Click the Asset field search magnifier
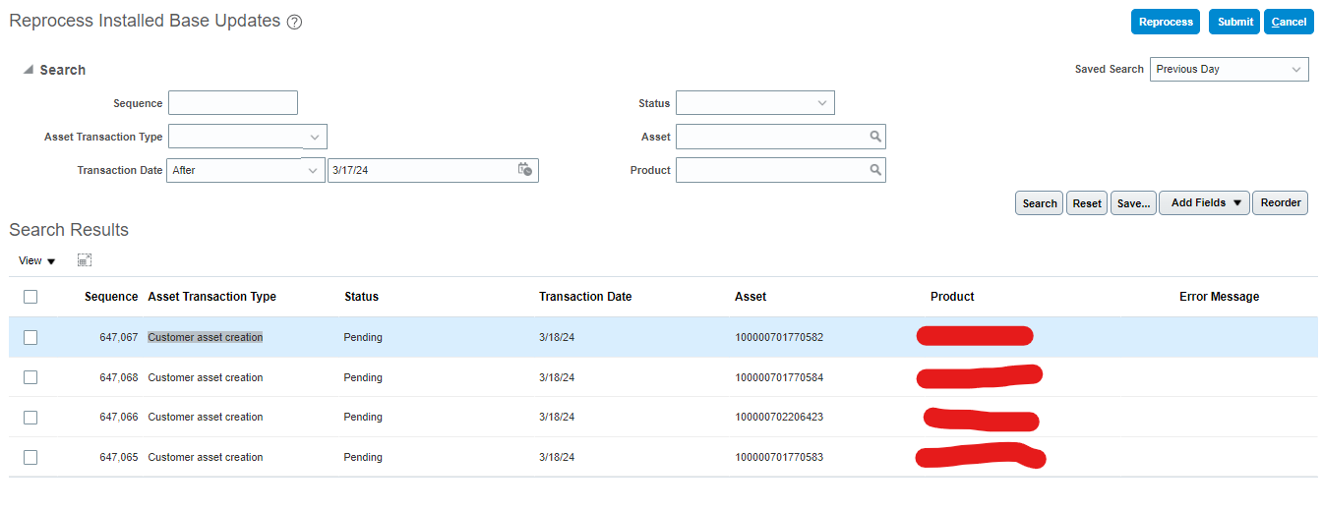 875,137
